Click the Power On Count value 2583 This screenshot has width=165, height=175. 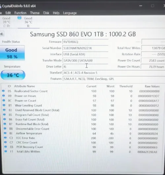tap(153, 61)
